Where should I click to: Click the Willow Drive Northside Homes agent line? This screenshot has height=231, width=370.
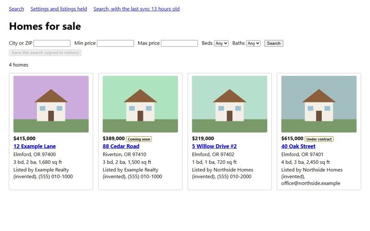coord(223,173)
